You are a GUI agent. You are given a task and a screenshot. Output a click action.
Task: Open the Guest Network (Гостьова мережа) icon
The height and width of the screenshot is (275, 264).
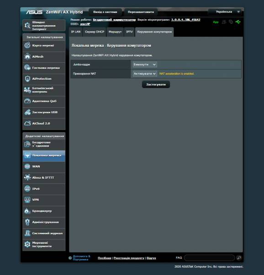(x=27, y=67)
